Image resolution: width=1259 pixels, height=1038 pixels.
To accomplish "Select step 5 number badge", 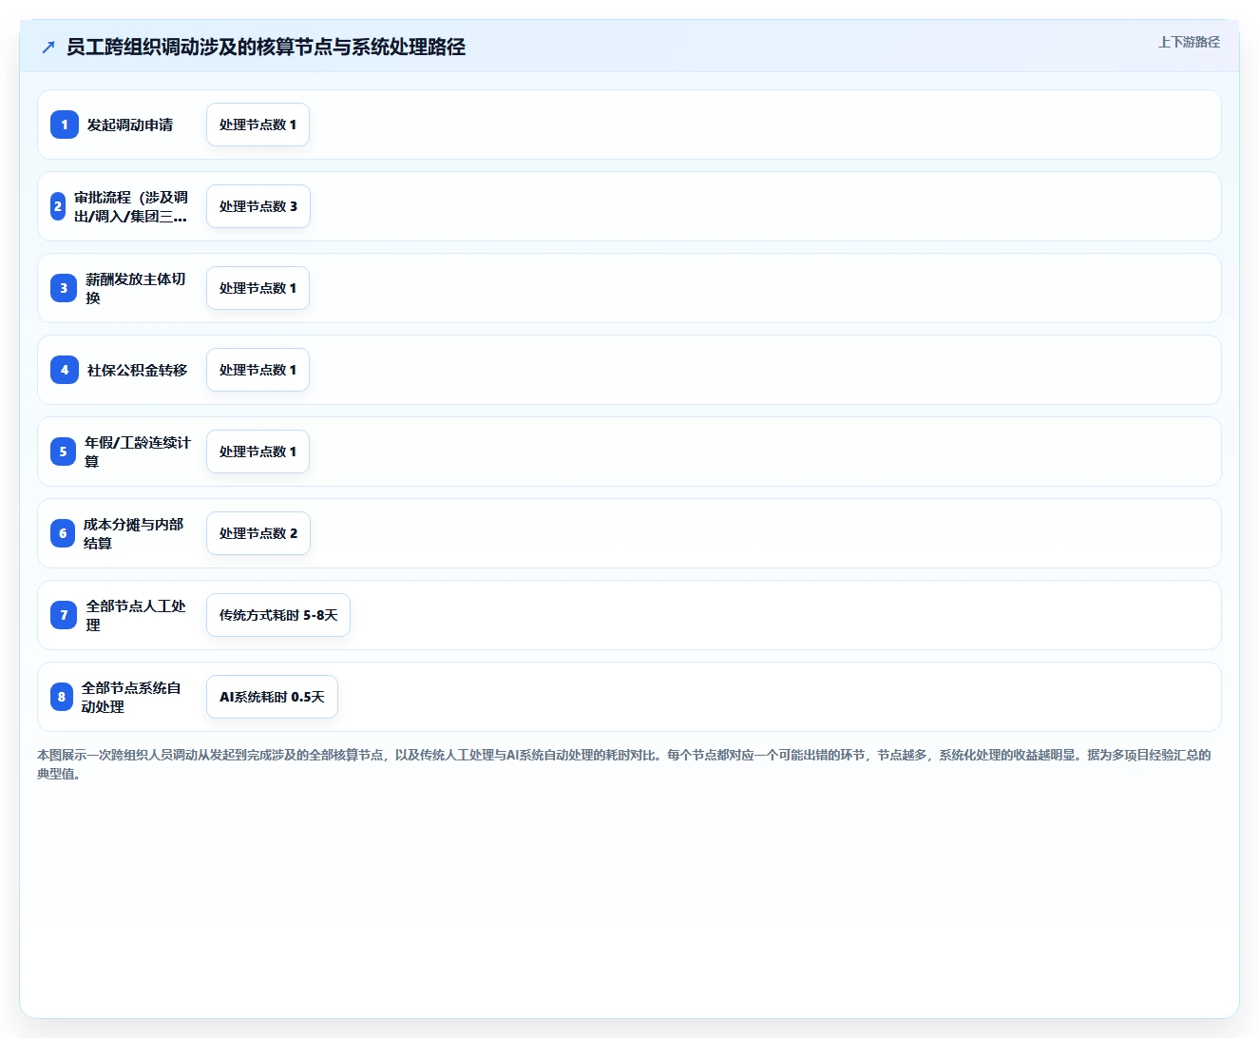I will point(63,452).
